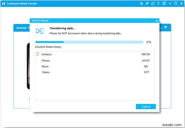Open the feedback icon in title bar
Image resolution: width=185 pixels, height=128 pixels.
[164, 3]
